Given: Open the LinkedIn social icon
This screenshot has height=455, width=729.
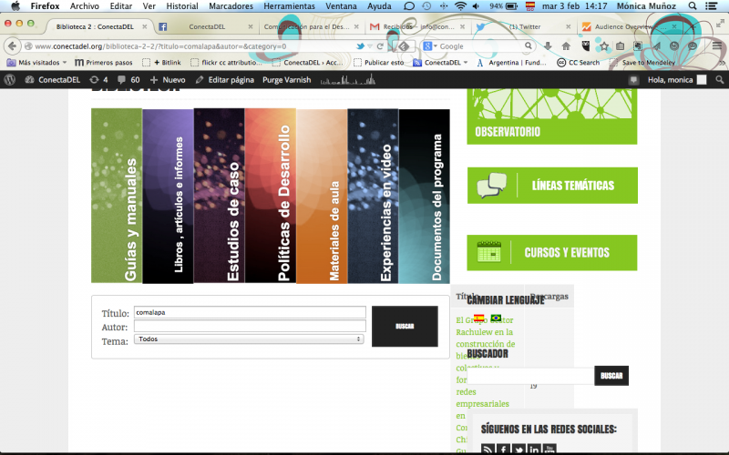Looking at the screenshot, I should click(x=534, y=449).
